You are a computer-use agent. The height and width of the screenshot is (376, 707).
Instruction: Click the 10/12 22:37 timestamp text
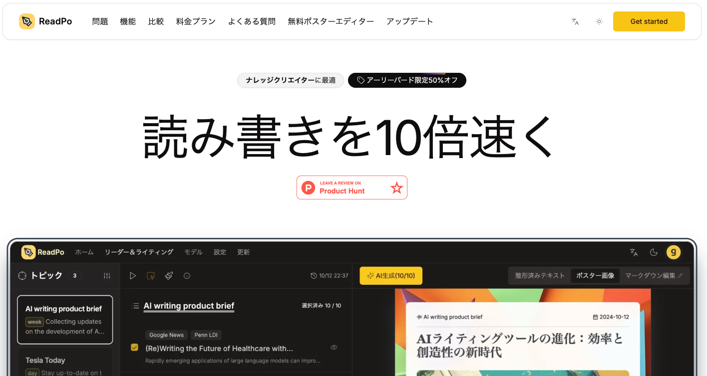[334, 276]
